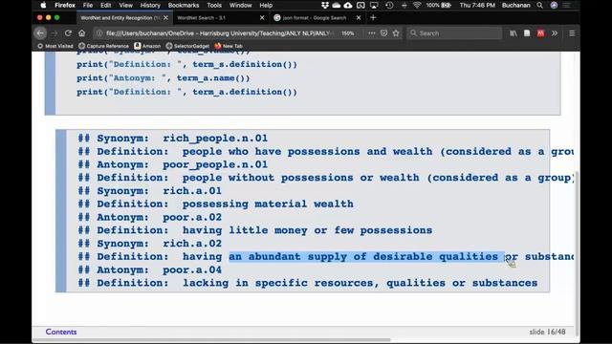Open the New Tab bookmark

pos(229,46)
